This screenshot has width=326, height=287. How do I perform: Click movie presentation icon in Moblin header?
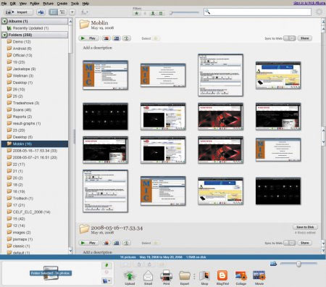[x=117, y=38]
